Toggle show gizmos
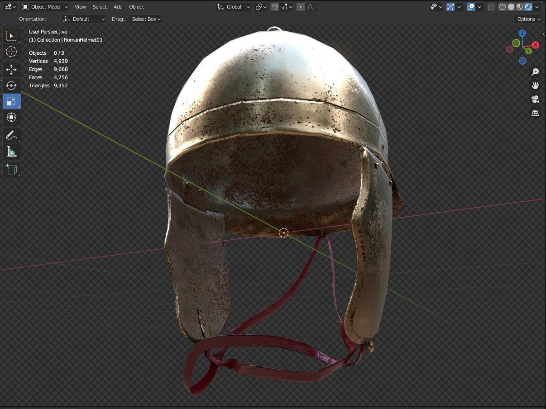The width and height of the screenshot is (546, 409). pyautogui.click(x=450, y=7)
